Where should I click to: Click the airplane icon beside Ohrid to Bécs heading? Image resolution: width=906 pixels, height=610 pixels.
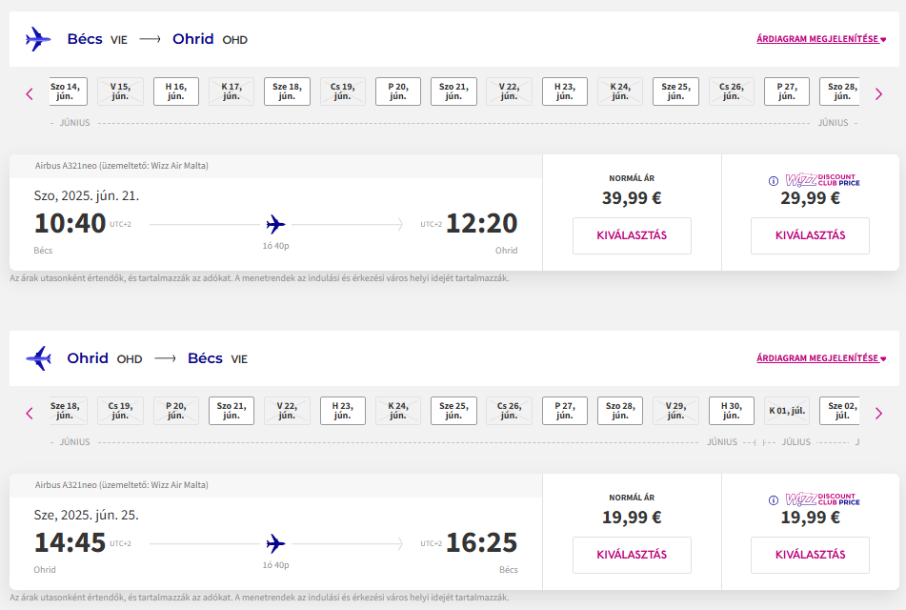tap(38, 358)
